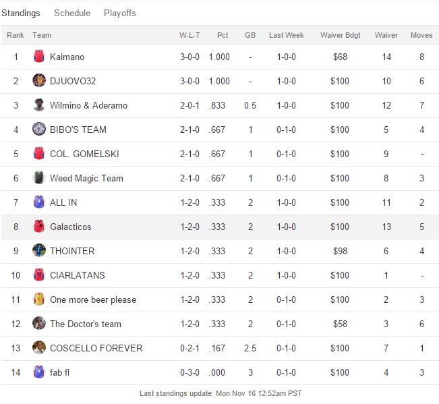439x404 pixels.
Task: Click the W-L-T column header
Action: (x=189, y=36)
